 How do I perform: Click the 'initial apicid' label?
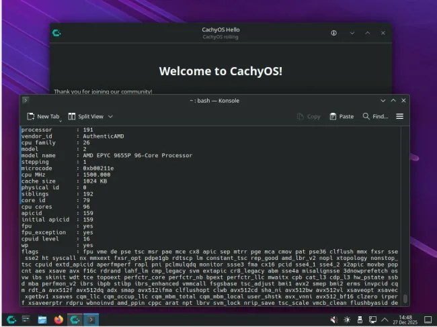[45, 220]
